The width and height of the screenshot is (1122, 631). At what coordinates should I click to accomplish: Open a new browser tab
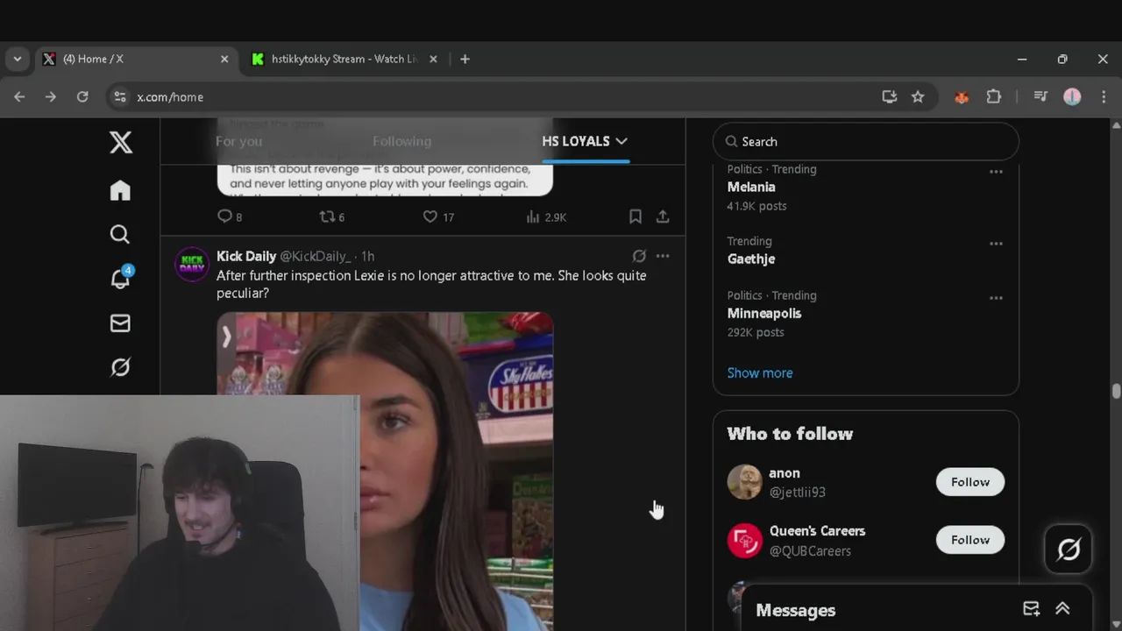point(465,60)
